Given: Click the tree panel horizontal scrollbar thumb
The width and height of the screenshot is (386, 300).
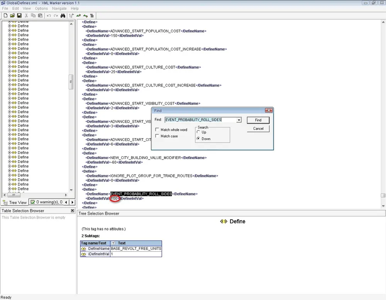Looking at the screenshot, I should pyautogui.click(x=14, y=195).
